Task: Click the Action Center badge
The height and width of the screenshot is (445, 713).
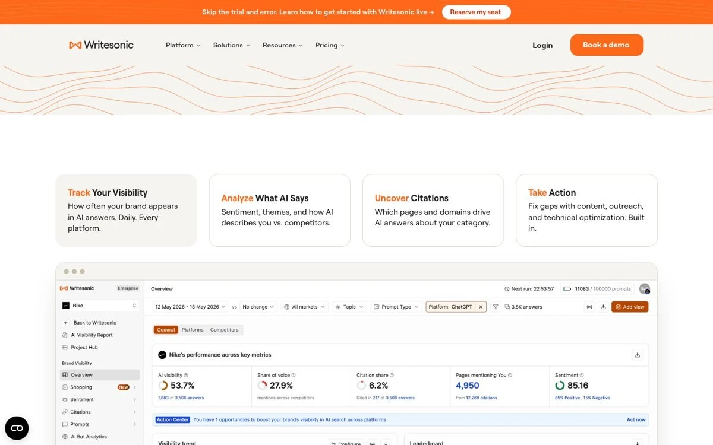Action: [173, 419]
